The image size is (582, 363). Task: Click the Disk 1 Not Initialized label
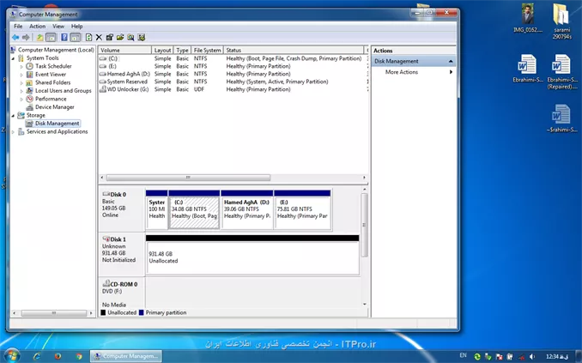[121, 255]
